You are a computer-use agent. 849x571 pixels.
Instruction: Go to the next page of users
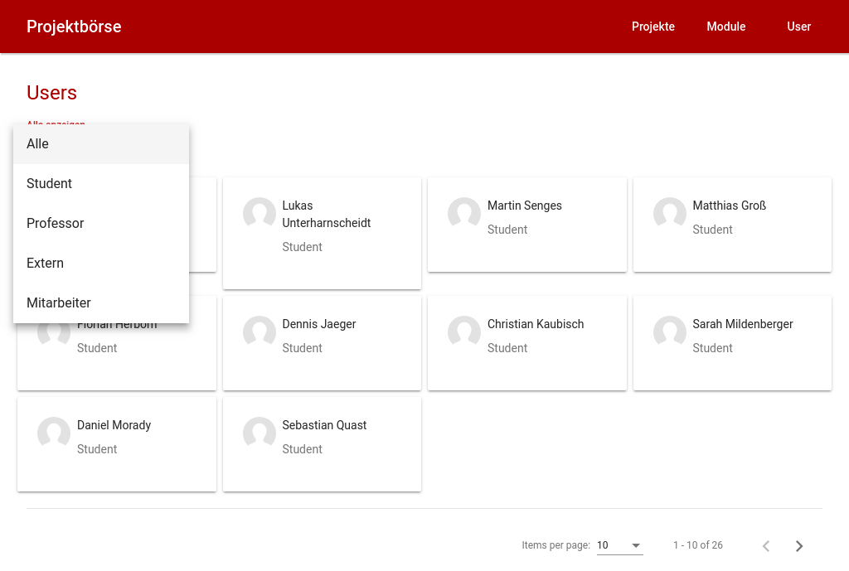[799, 546]
